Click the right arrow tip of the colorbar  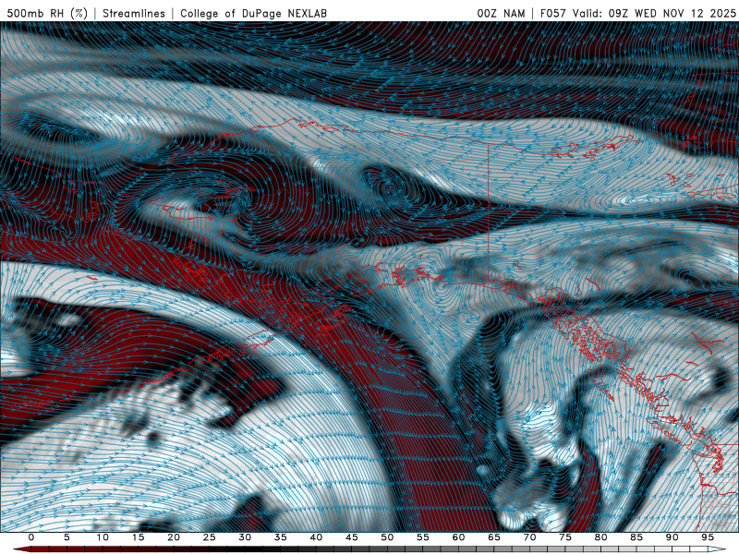pos(721,549)
